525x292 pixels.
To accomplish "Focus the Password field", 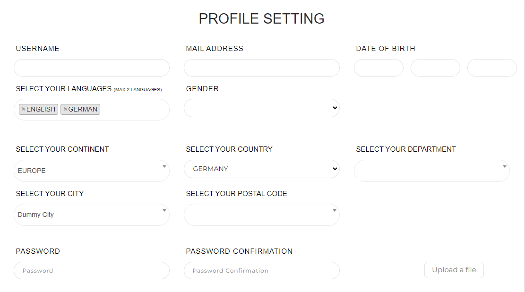I will pyautogui.click(x=92, y=271).
